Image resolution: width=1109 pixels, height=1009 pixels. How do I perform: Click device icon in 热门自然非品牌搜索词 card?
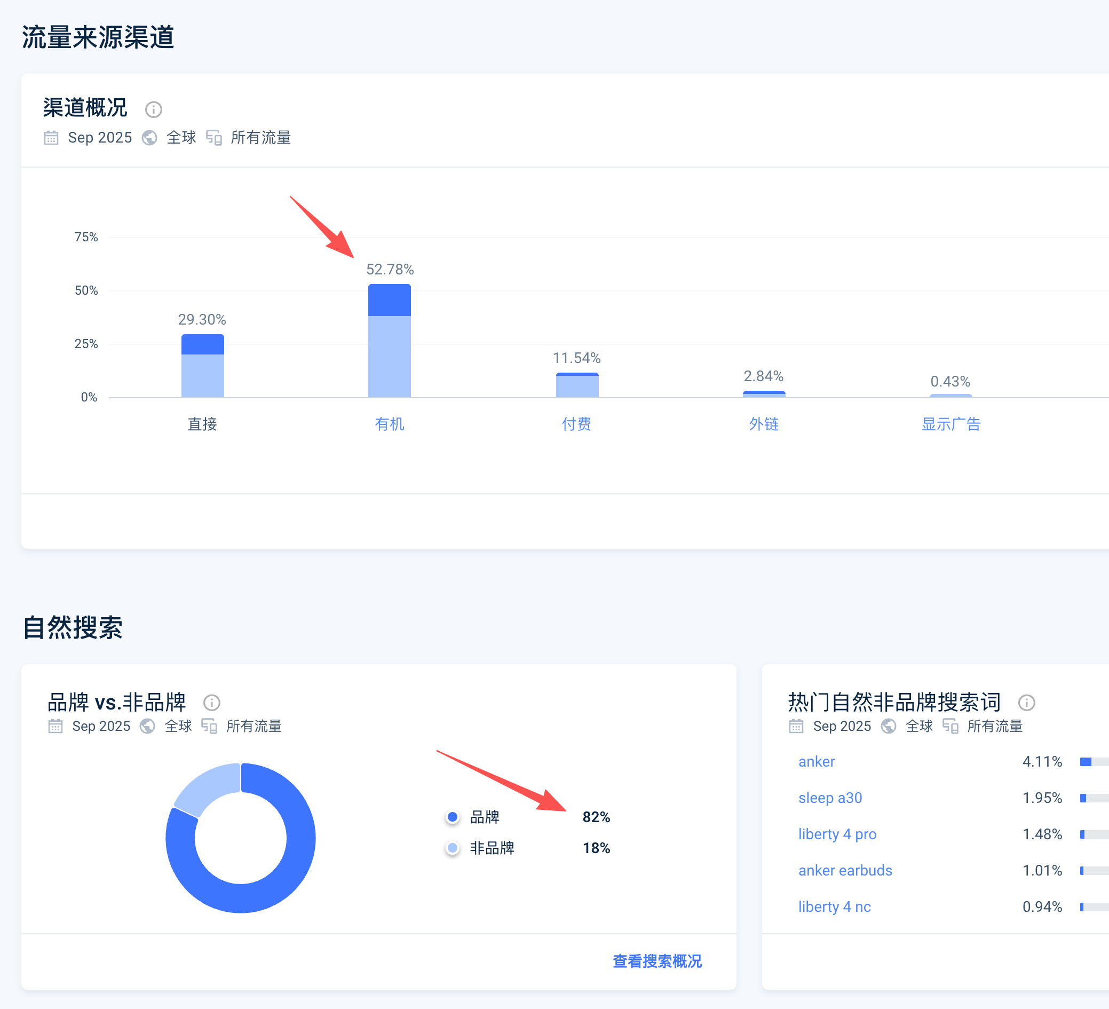[x=950, y=726]
